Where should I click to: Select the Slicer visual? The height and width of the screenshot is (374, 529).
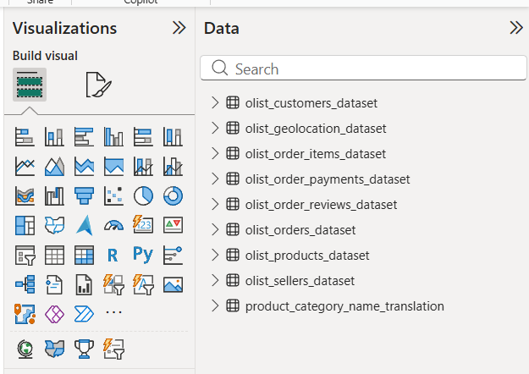click(25, 255)
